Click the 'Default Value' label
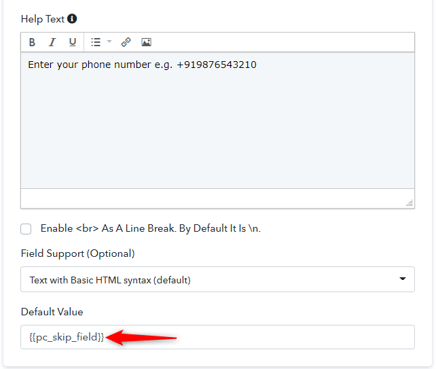Viewport: 436px width, 369px height. pyautogui.click(x=52, y=312)
